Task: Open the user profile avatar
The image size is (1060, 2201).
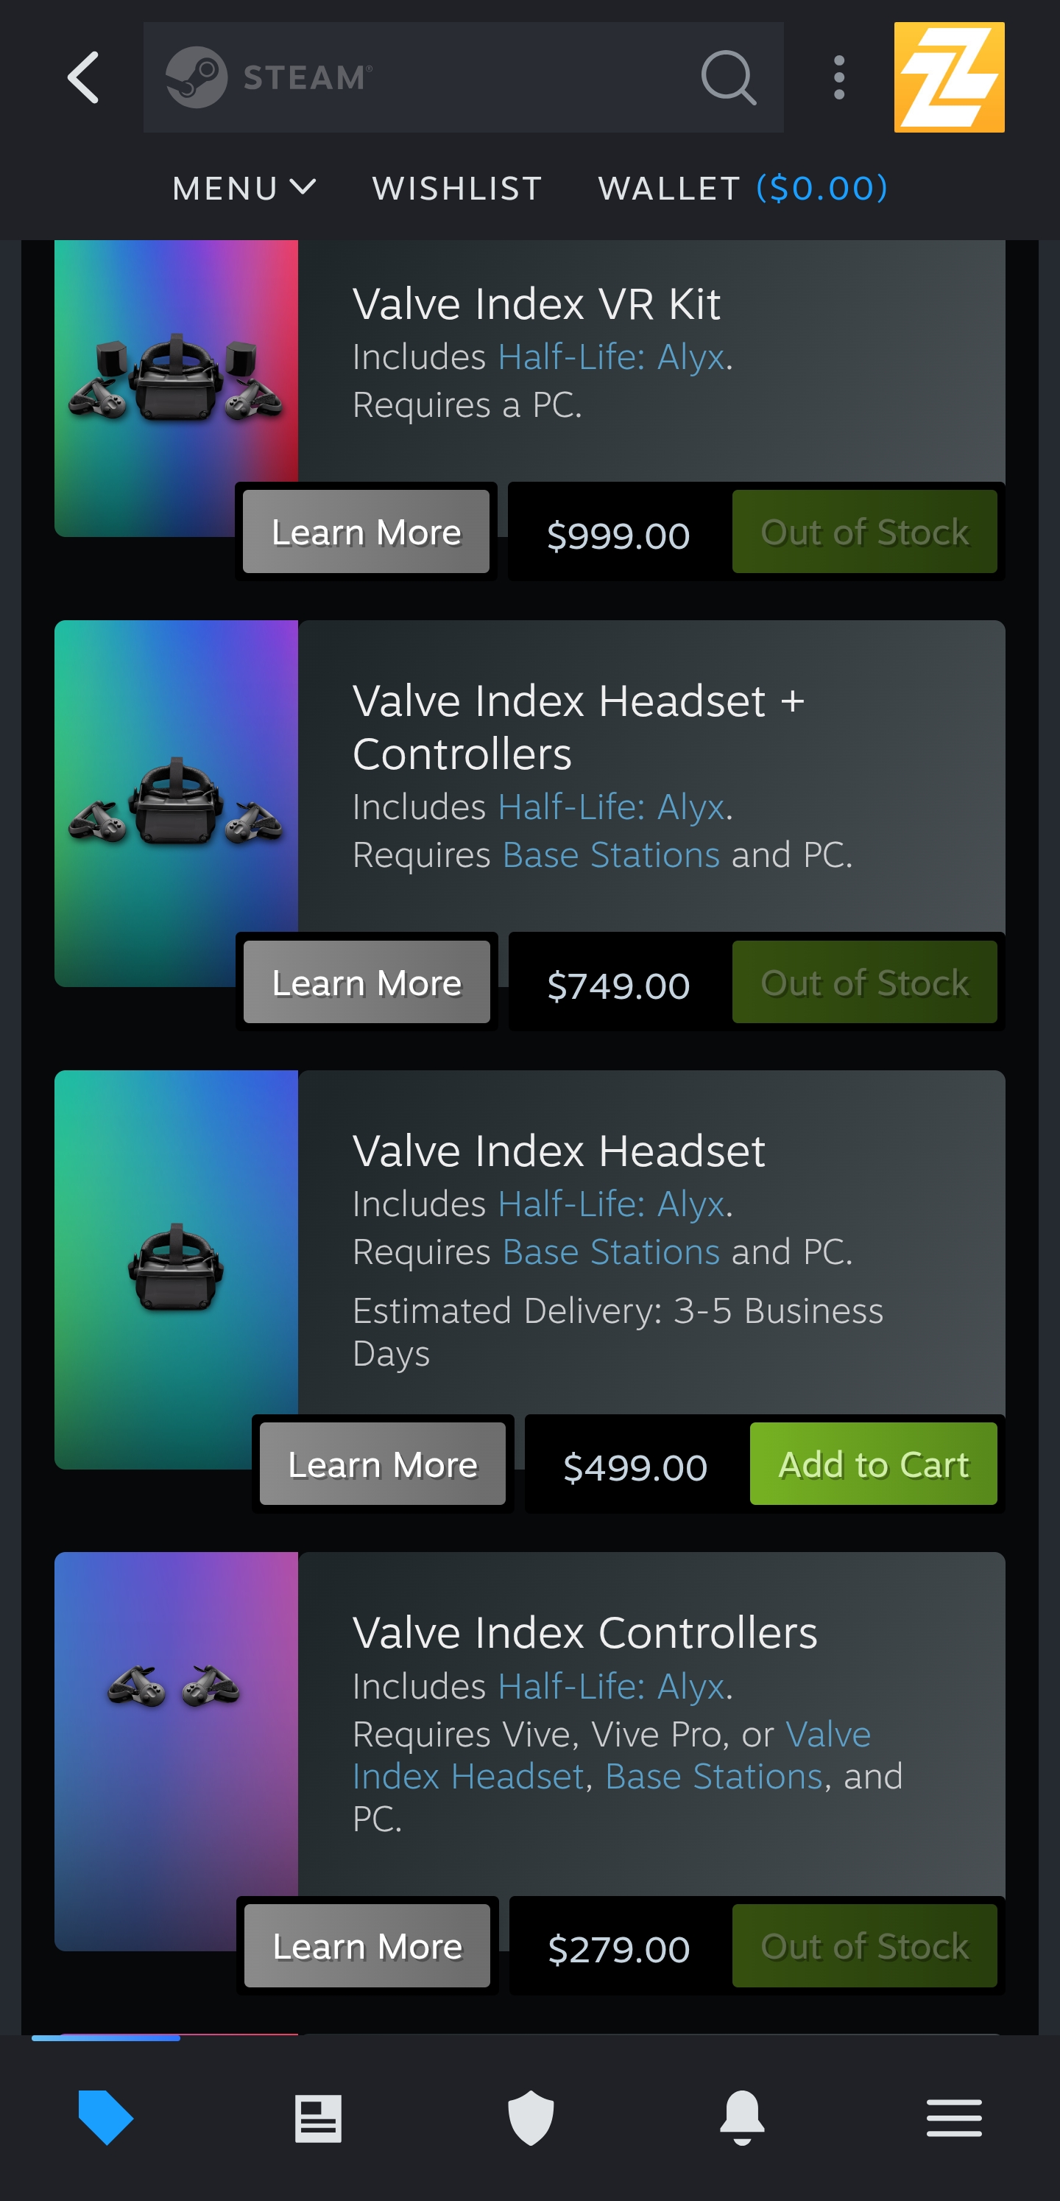Action: (x=949, y=78)
